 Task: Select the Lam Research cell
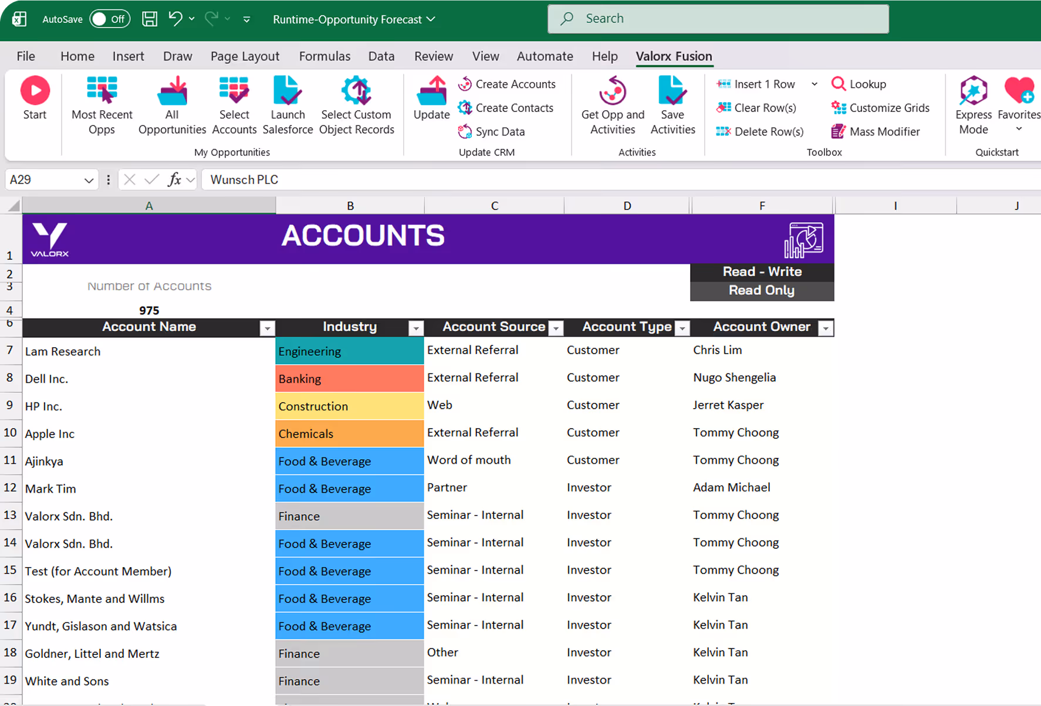(148, 351)
